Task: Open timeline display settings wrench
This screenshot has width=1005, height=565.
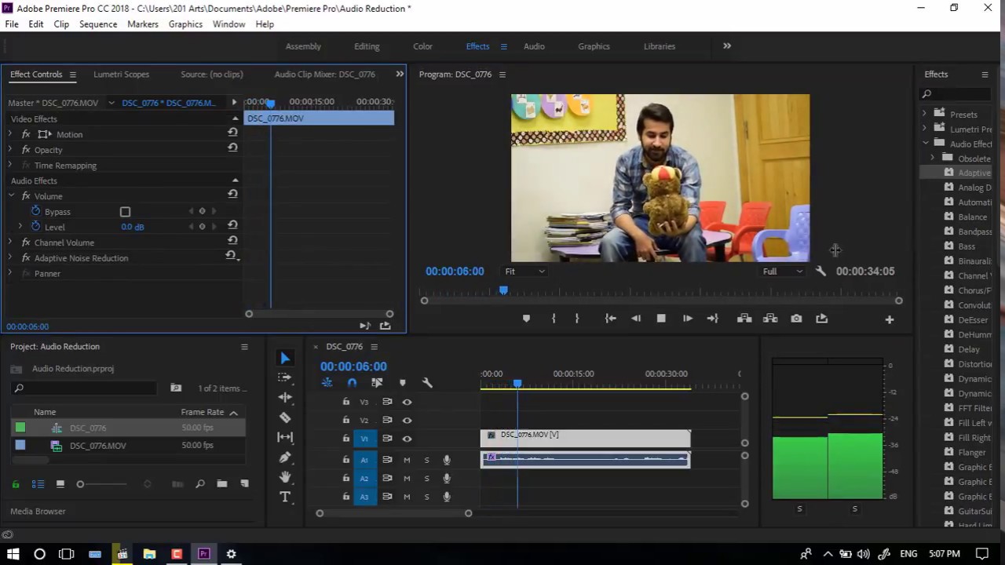Action: coord(427,383)
